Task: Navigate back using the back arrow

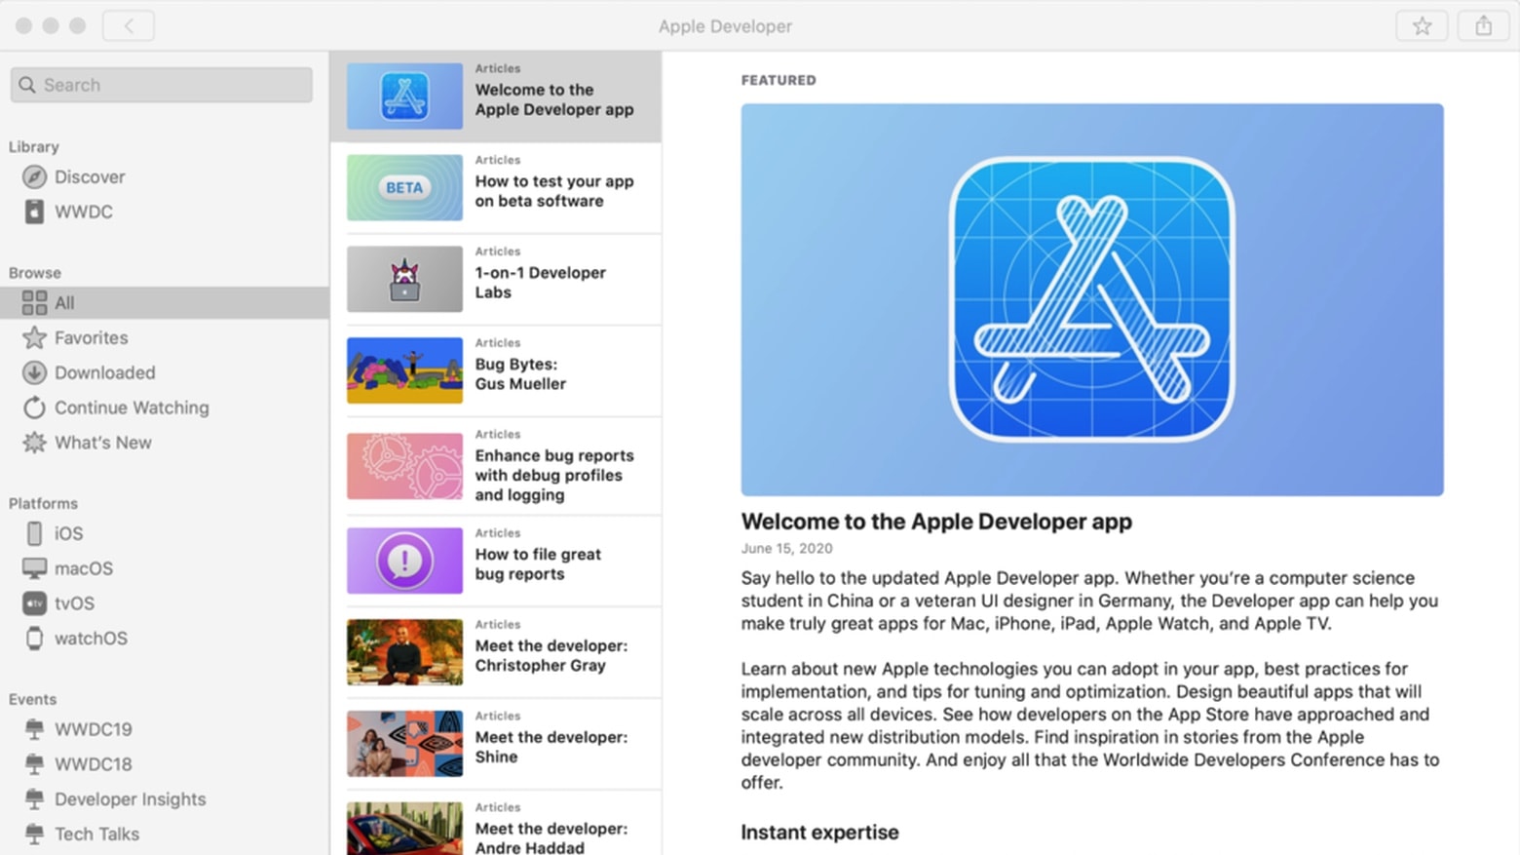Action: coord(128,25)
